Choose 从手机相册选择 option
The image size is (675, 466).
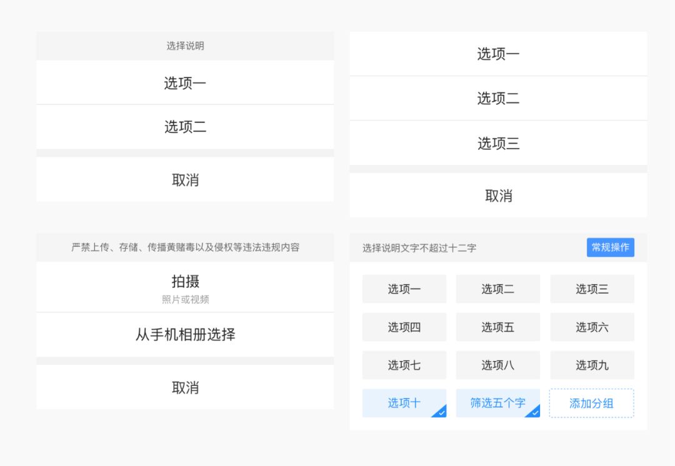(x=185, y=335)
